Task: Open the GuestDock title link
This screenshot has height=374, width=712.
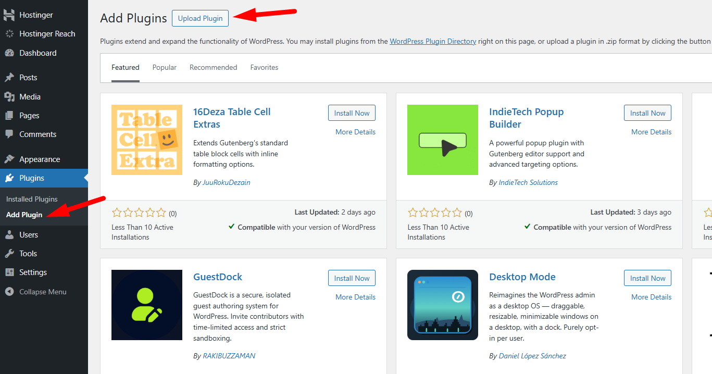Action: [x=218, y=277]
